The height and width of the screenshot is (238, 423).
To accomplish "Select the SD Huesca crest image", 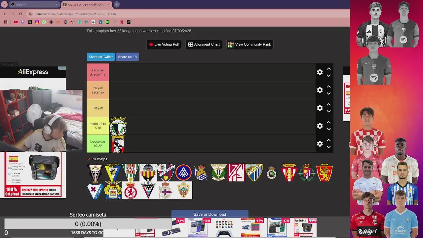I will pyautogui.click(x=166, y=173).
